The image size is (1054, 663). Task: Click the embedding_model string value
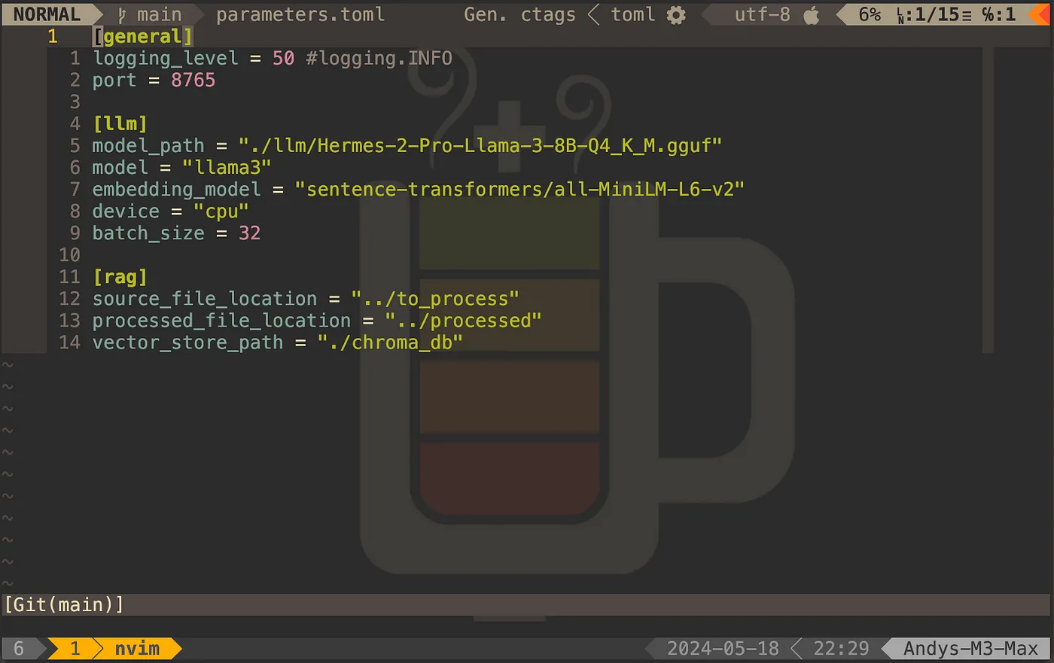[x=519, y=189]
